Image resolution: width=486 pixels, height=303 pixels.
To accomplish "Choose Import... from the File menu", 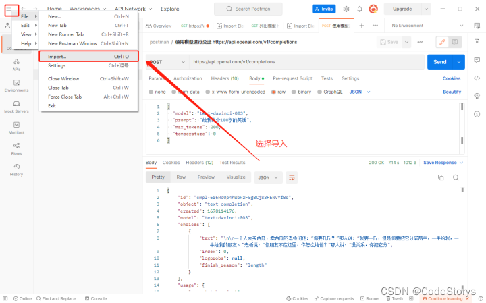I will (88, 57).
